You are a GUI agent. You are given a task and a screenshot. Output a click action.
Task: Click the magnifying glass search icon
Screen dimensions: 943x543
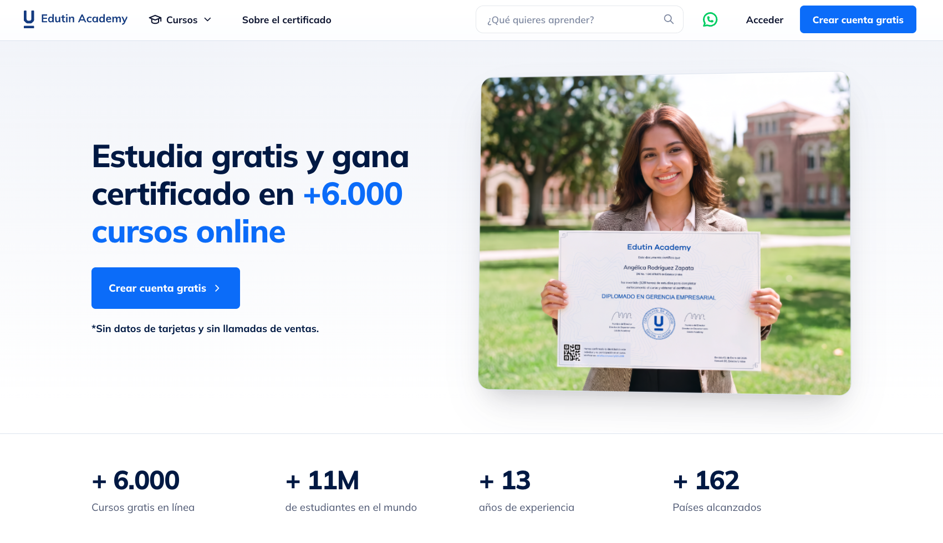tap(669, 19)
